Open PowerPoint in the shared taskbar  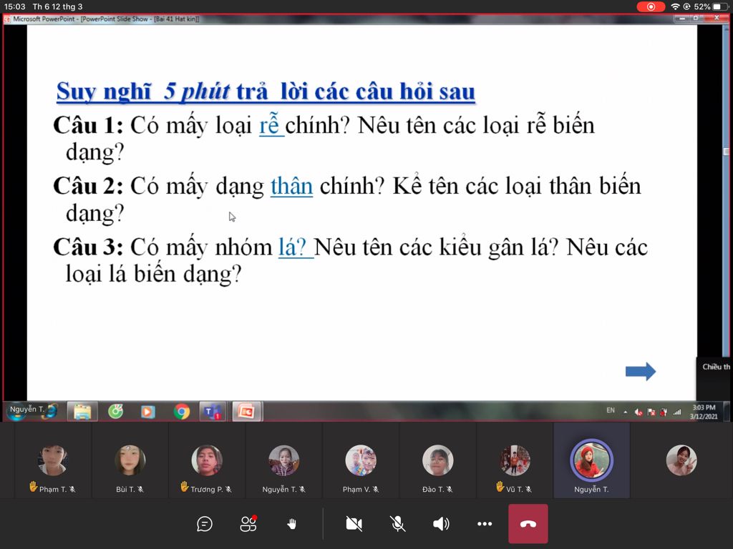tap(246, 412)
